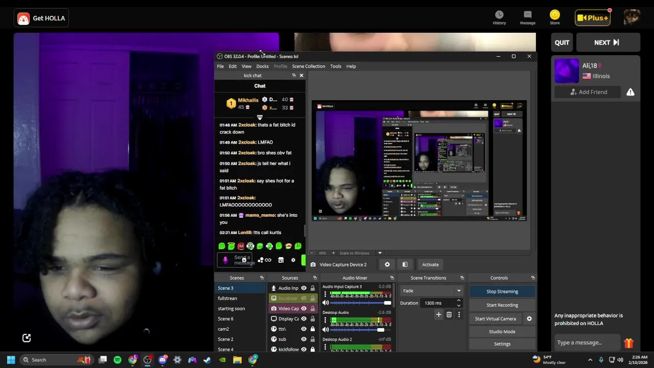Open OBS Settings from Controls
Screen dimensions: 654x368
pos(502,344)
